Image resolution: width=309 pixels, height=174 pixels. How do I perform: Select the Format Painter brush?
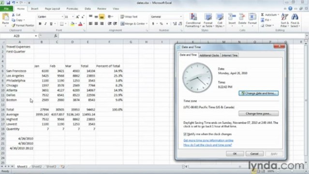point(14,26)
